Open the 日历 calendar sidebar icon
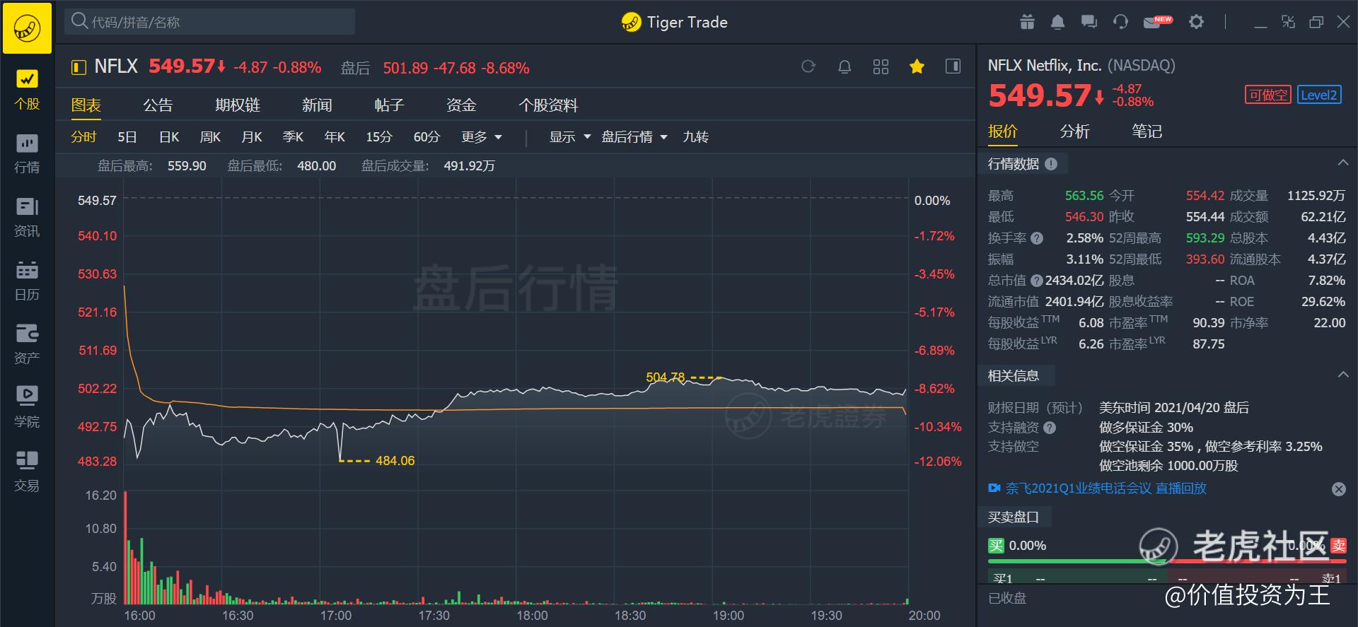This screenshot has height=627, width=1358. point(27,281)
